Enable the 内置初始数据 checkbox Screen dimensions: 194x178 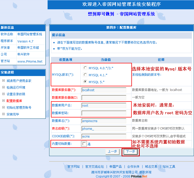pos(84,144)
